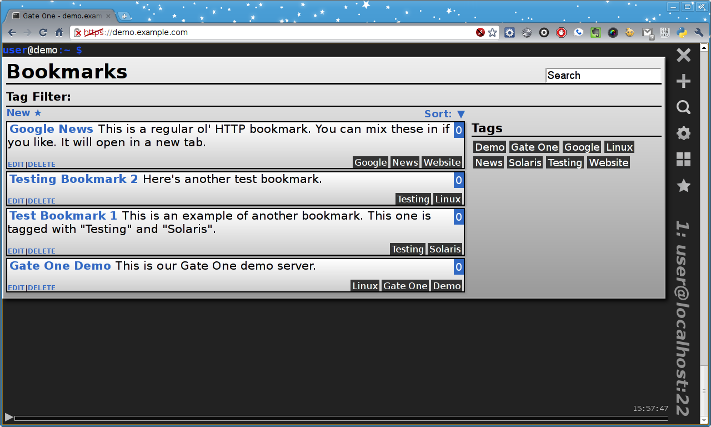The width and height of the screenshot is (711, 427).
Task: Open the Test Bookmark 1 link
Action: coord(63,216)
